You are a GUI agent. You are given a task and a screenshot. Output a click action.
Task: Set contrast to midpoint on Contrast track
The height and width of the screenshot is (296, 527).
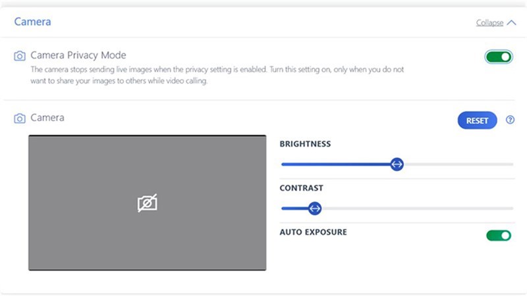pos(397,209)
